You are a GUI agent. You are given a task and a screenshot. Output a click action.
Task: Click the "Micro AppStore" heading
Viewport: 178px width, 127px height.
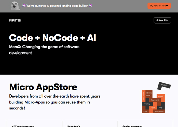coord(43,87)
